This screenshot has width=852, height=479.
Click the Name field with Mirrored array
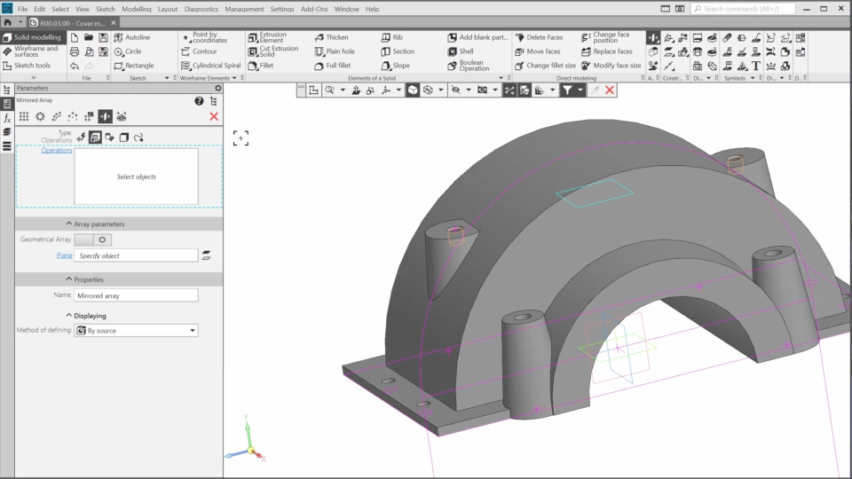136,295
